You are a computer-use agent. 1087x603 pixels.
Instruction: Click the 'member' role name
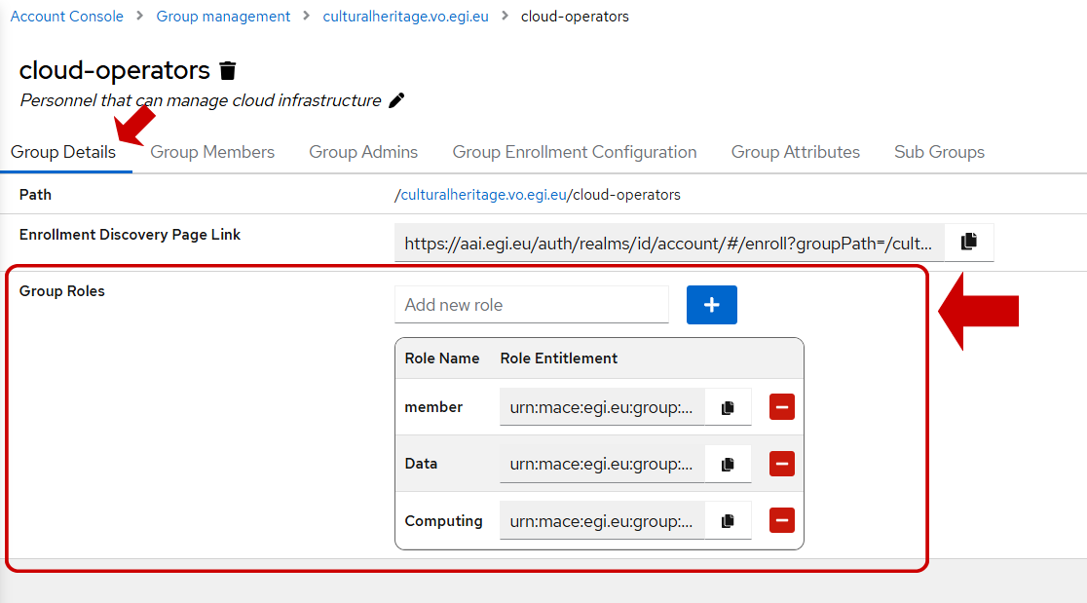pos(433,407)
